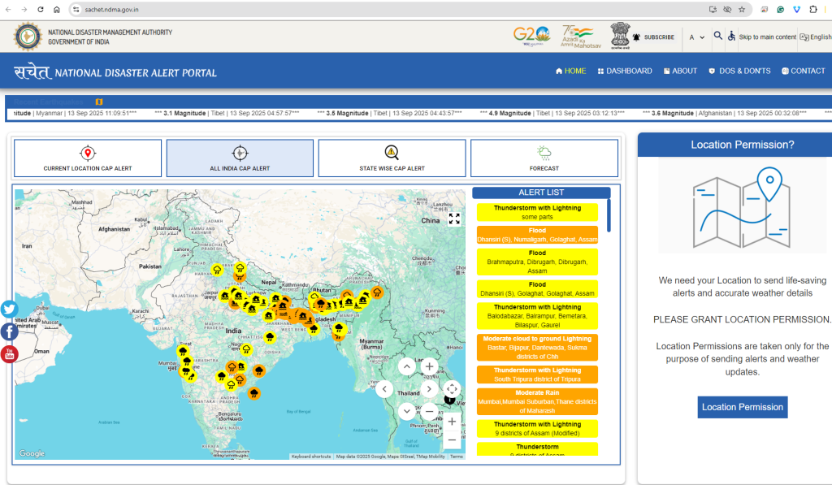Open the English language selector
The image size is (832, 485).
816,37
